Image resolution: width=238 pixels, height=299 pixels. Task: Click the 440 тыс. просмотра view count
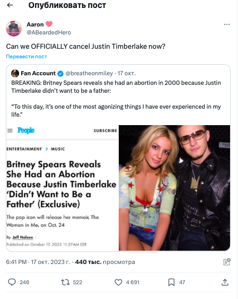pos(105,262)
